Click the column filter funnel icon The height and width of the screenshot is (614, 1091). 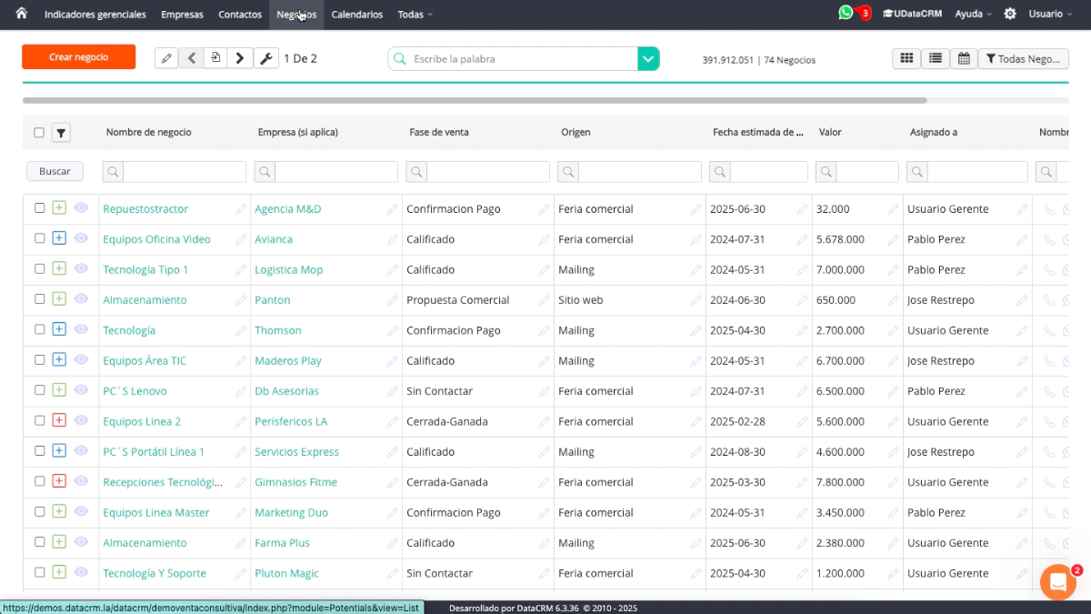pos(61,133)
